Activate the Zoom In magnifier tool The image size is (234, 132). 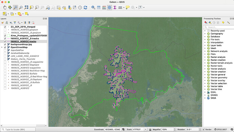click(x=15, y=7)
